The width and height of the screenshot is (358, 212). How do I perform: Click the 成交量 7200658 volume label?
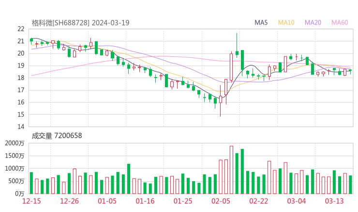click(57, 135)
